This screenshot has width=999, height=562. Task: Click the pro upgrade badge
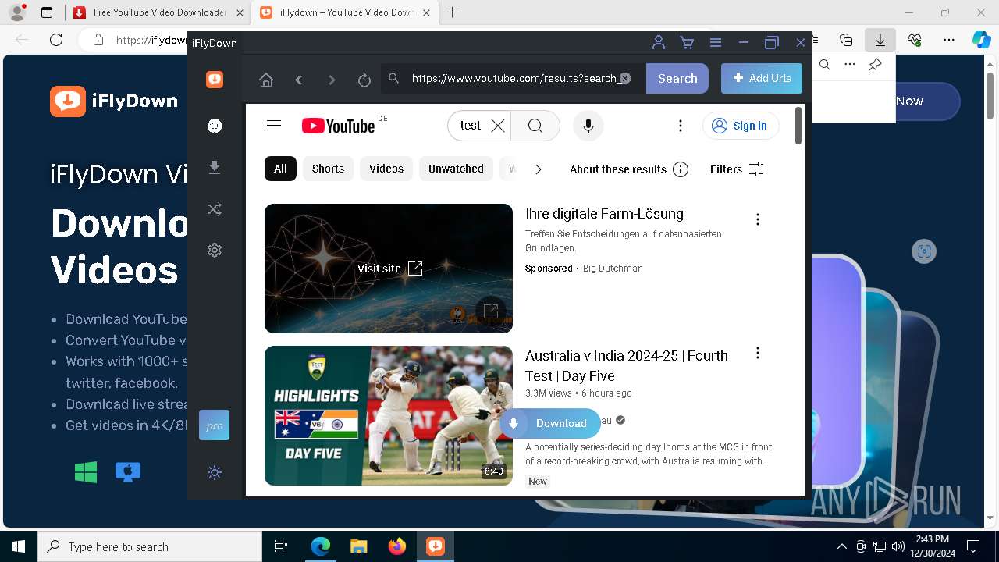coord(214,425)
